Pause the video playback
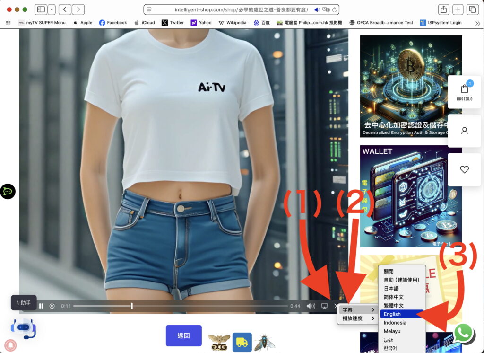The width and height of the screenshot is (484, 353). pos(41,306)
